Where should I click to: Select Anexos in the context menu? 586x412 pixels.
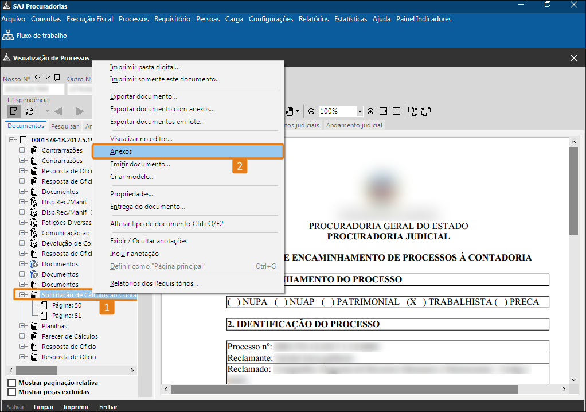(121, 151)
